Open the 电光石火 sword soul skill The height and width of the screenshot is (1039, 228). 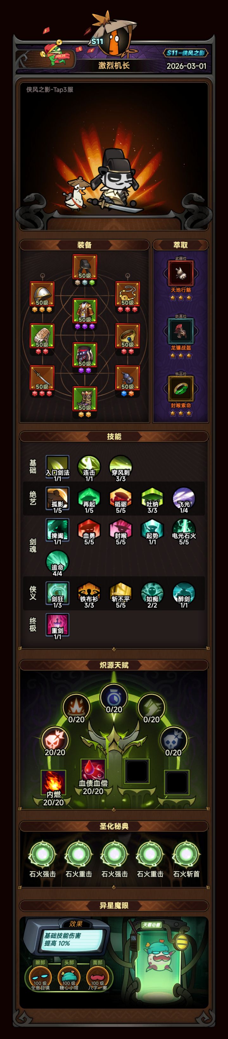[184, 531]
